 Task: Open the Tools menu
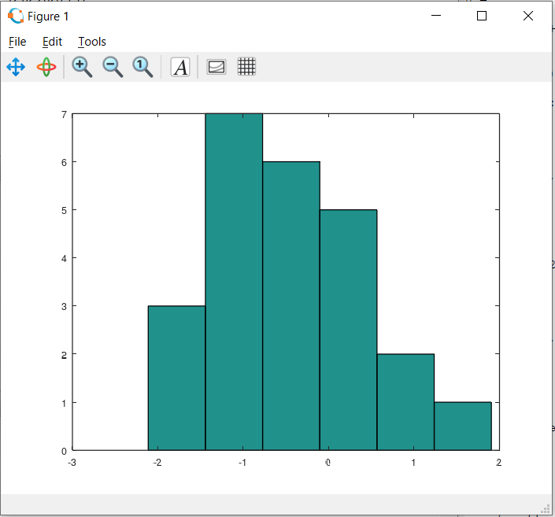coord(91,42)
